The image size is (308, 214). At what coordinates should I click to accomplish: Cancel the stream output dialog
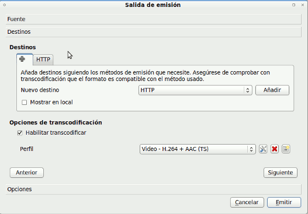click(247, 202)
